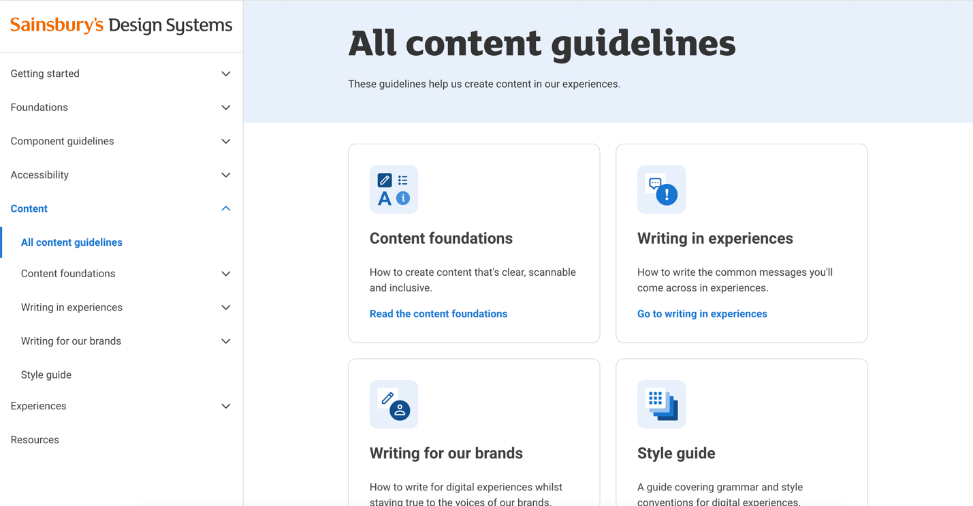
Task: Follow Go to writing in experiences link
Action: [x=702, y=313]
